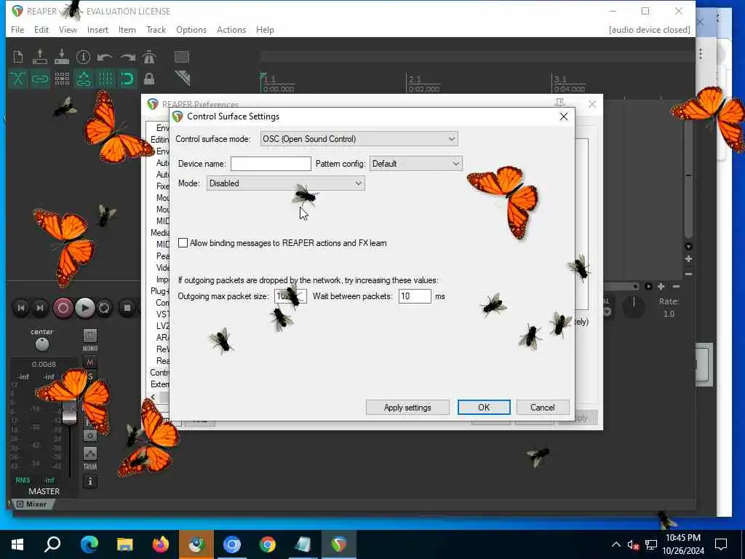
Task: Click the audio device closed status text
Action: click(649, 29)
